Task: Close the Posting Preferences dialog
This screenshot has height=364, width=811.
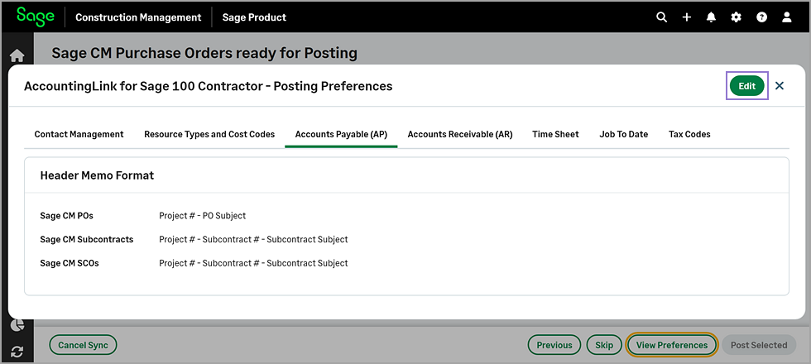Action: 780,86
